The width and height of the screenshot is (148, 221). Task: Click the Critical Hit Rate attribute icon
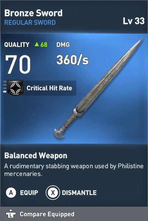(15, 88)
